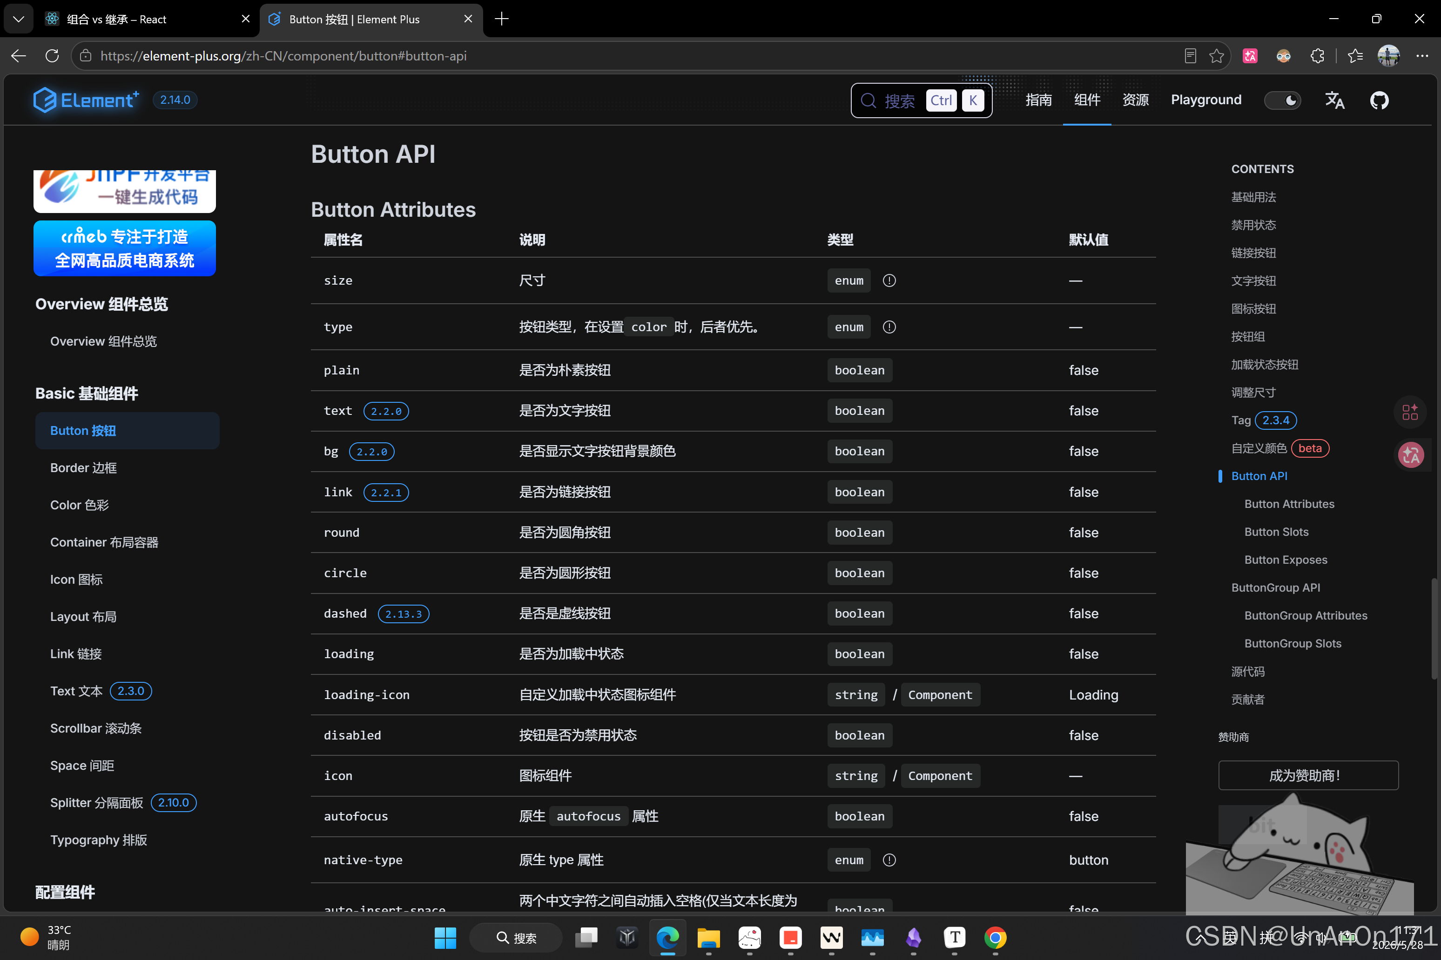Open the browser extensions puzzle icon

pyautogui.click(x=1317, y=56)
